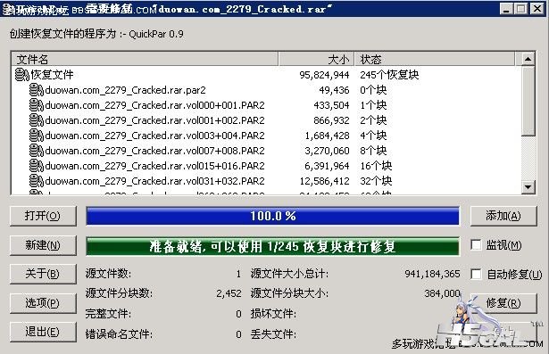Click the file list scroll down arrow
This screenshot has height=354, width=549.
pyautogui.click(x=528, y=187)
